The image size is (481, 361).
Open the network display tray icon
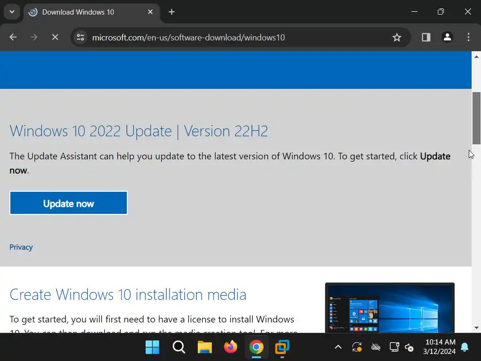pos(394,347)
